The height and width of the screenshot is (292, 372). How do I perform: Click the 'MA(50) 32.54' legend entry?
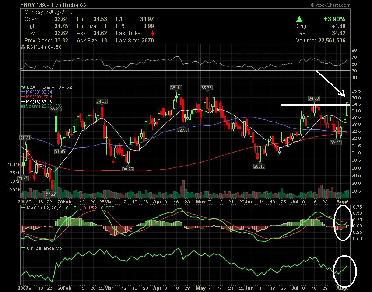(39, 92)
